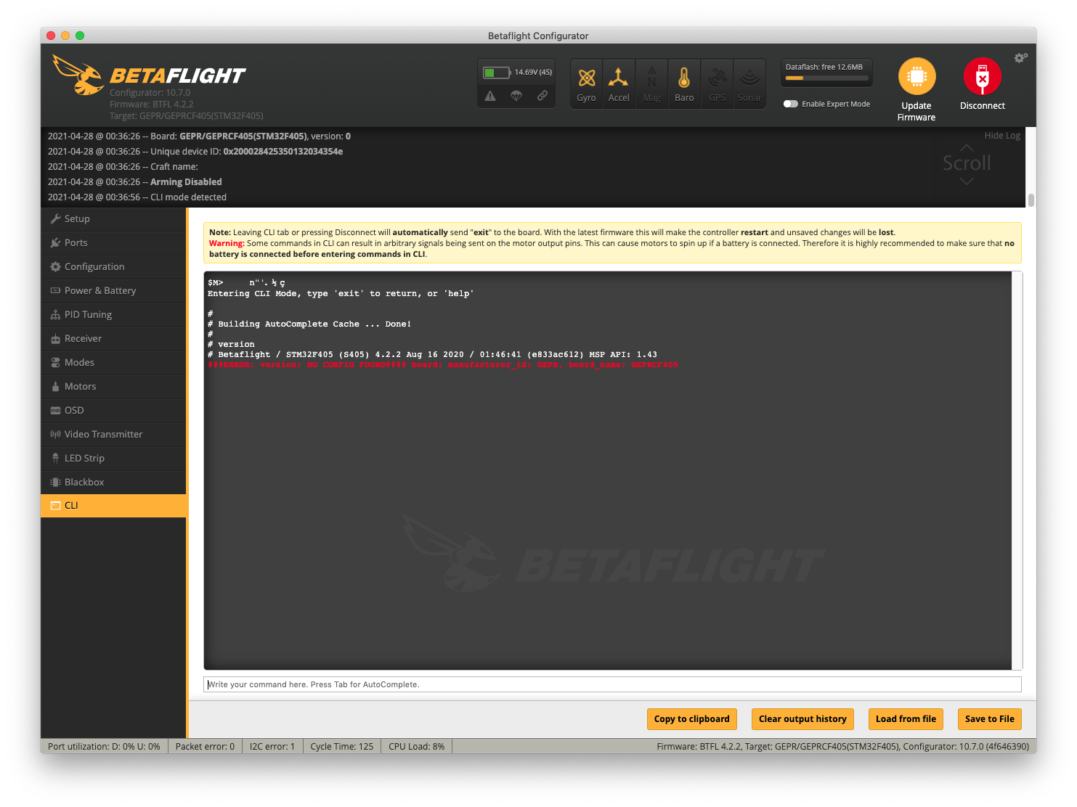Viewport: 1077px width, 807px height.
Task: Go to the OSD tab
Action: (x=113, y=410)
